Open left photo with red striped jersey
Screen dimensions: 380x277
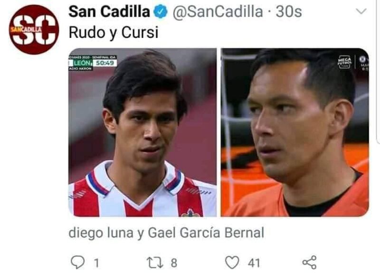click(x=142, y=132)
